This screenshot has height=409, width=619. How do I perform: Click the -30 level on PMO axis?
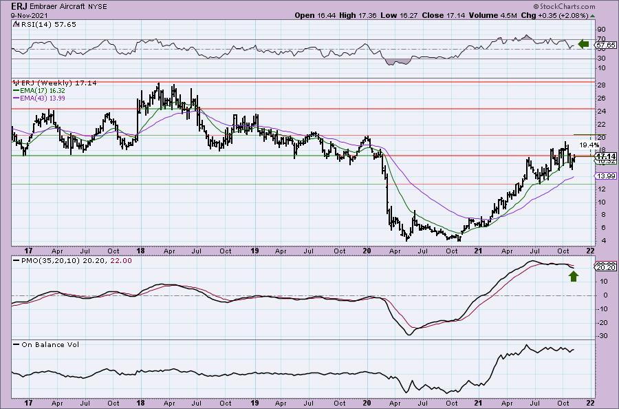(x=602, y=336)
